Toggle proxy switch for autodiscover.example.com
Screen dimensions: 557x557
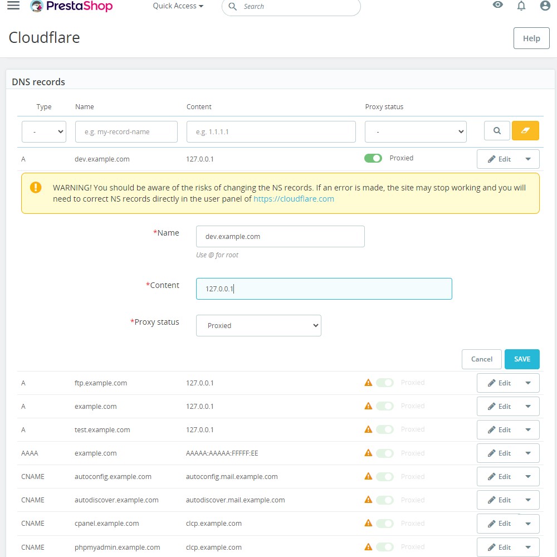click(385, 500)
